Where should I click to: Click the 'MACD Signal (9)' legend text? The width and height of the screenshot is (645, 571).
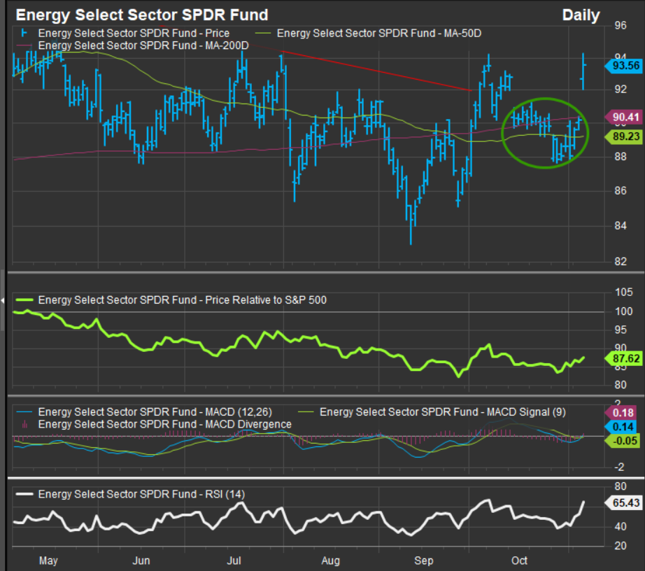pyautogui.click(x=443, y=411)
